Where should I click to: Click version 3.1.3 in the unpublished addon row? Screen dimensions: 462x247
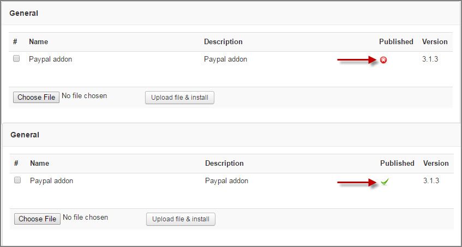tap(430, 59)
